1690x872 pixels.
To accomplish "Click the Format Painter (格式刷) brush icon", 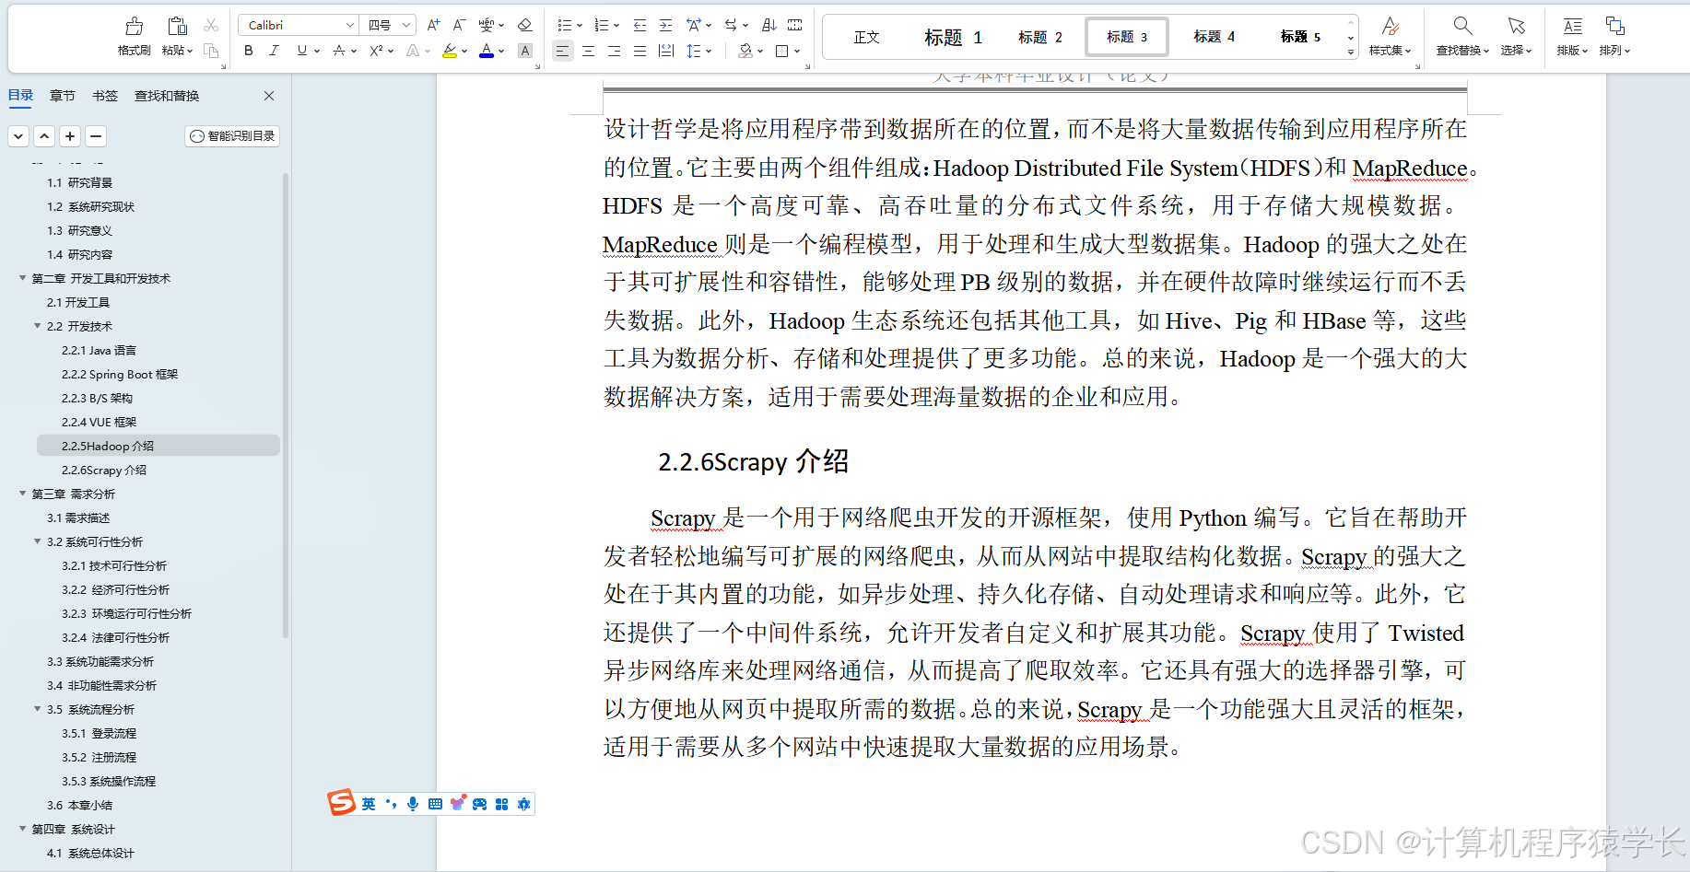I will point(135,27).
